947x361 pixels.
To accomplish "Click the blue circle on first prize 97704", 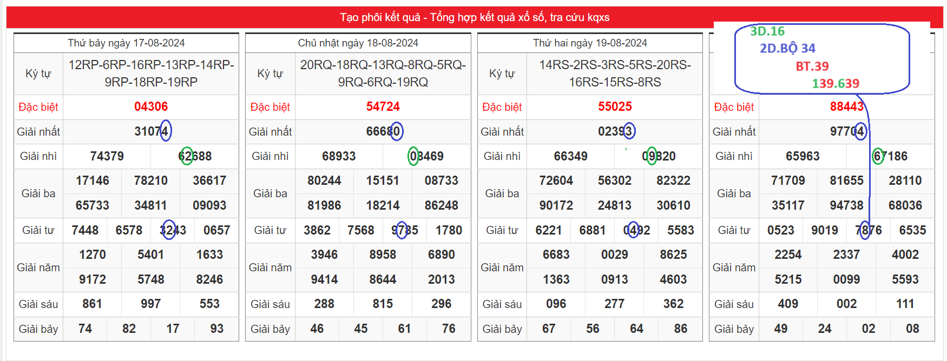I will pos(860,131).
